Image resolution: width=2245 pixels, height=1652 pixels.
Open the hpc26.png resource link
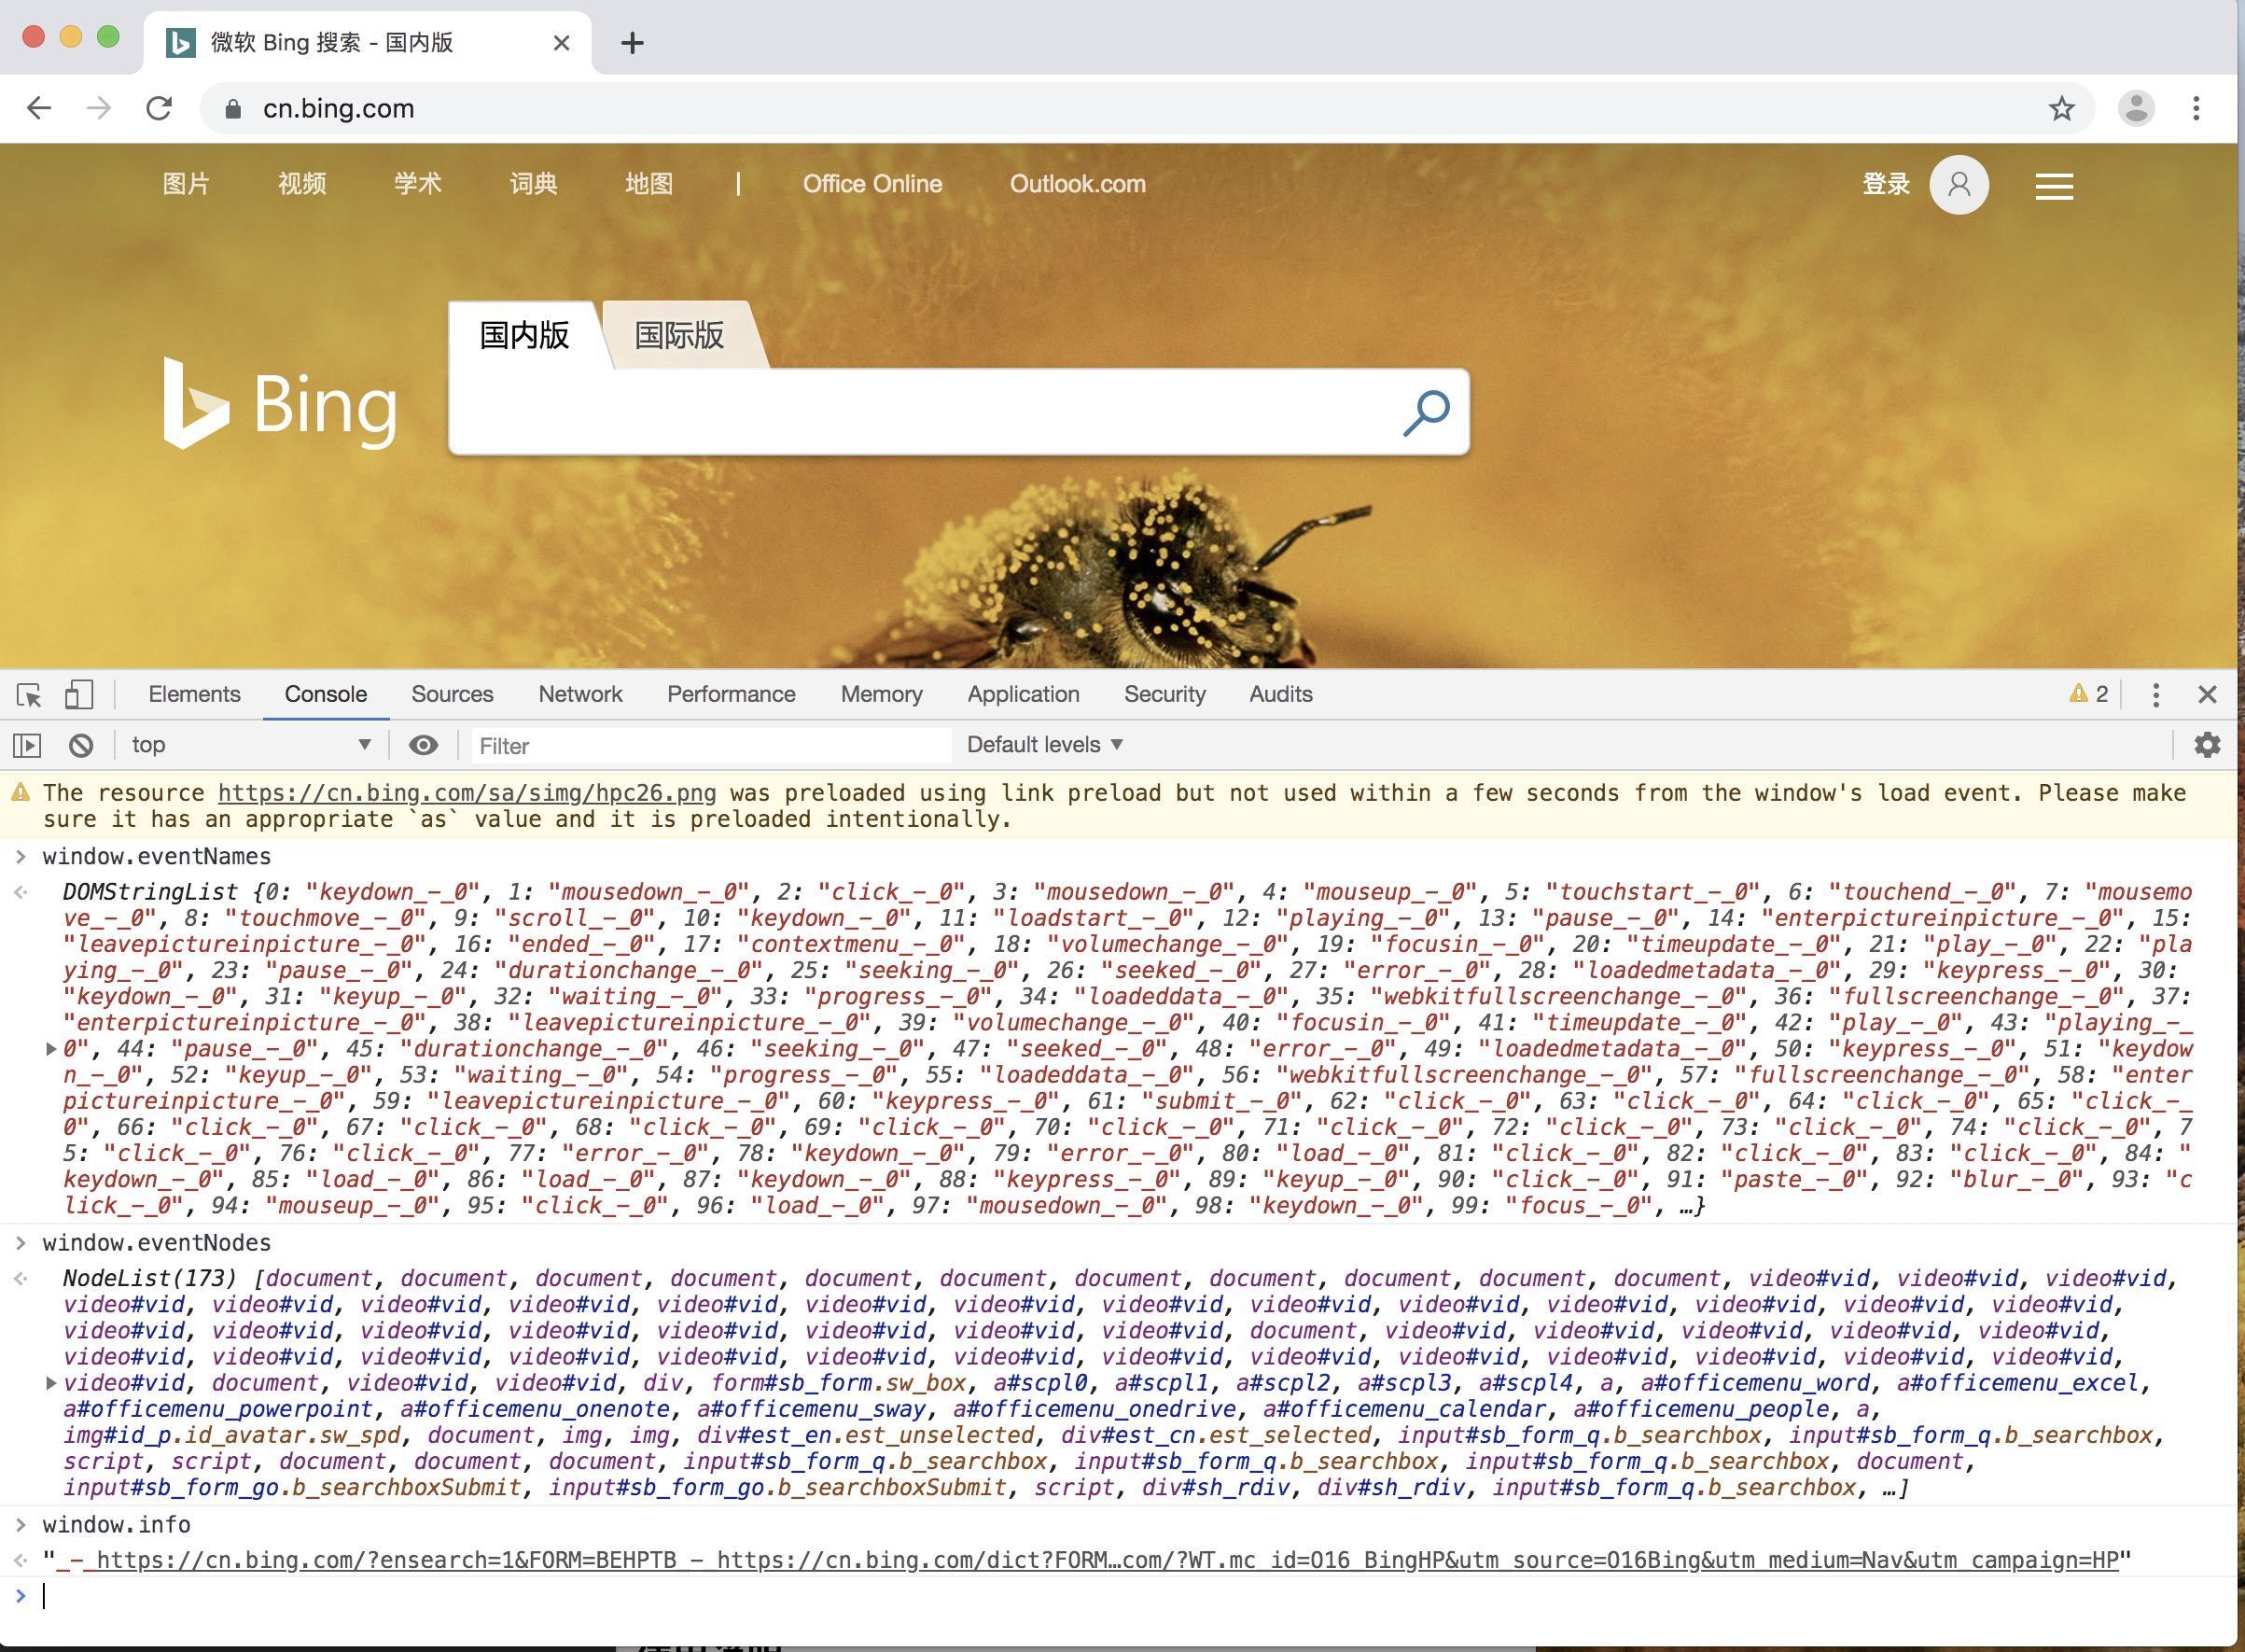[x=467, y=793]
